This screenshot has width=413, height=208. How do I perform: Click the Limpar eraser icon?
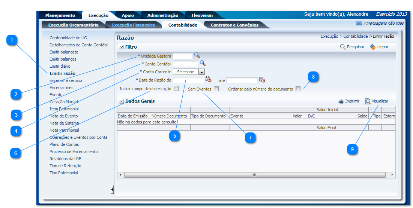(x=372, y=47)
